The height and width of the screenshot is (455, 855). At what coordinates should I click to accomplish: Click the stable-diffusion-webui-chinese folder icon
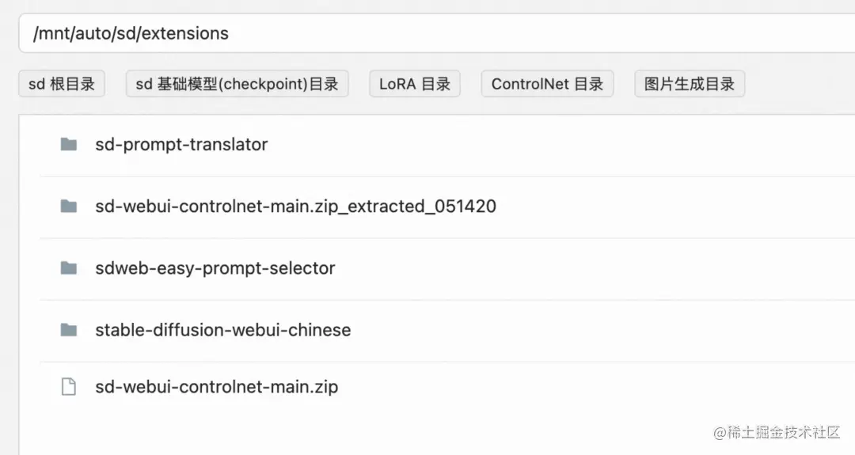[x=68, y=330]
